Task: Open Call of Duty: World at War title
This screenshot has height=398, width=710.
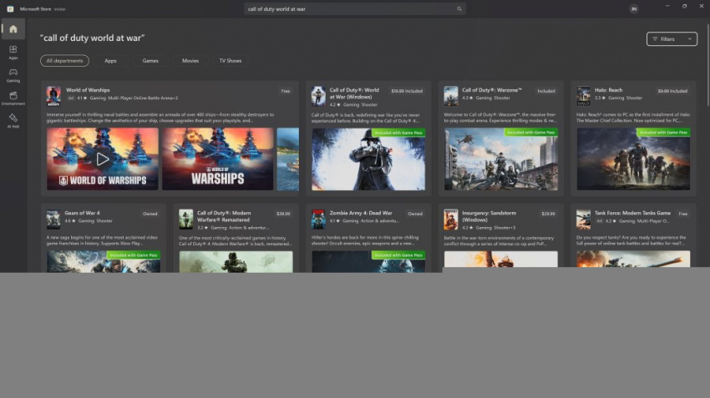Action: pyautogui.click(x=354, y=93)
